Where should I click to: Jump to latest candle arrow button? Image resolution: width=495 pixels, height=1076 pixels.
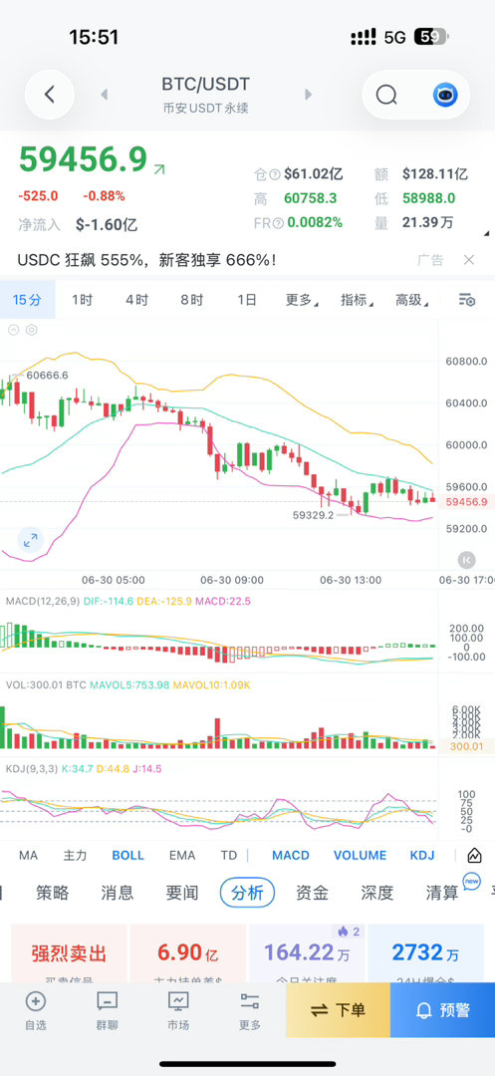pos(466,559)
